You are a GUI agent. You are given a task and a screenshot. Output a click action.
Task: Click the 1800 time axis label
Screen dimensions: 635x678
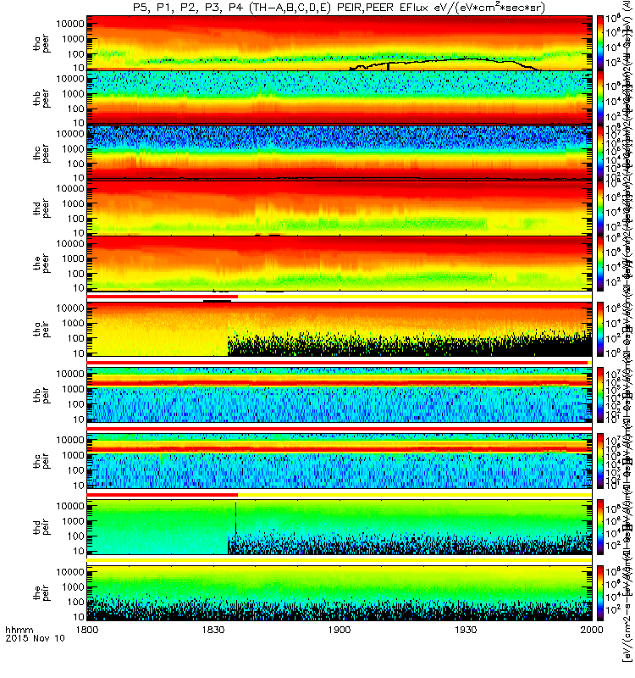[x=87, y=630]
